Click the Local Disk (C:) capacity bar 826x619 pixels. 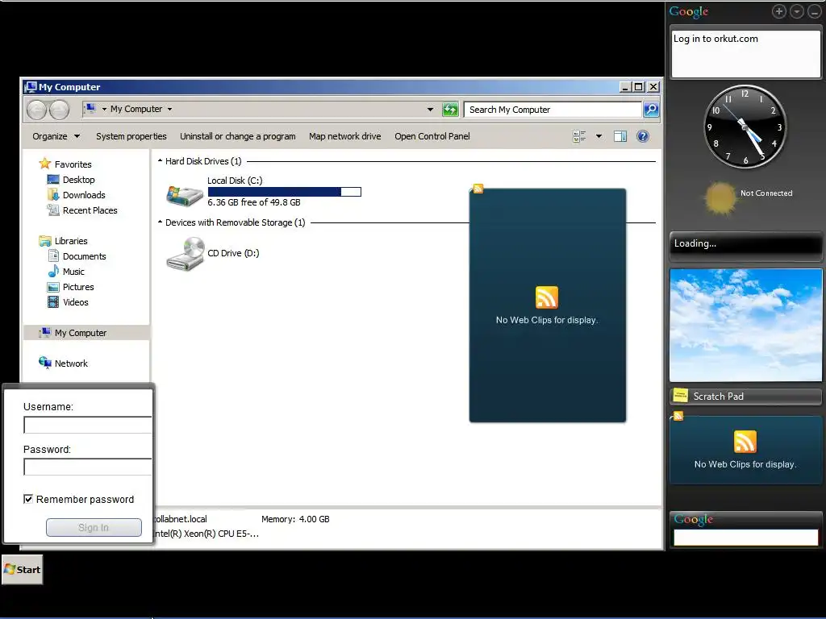tap(285, 192)
